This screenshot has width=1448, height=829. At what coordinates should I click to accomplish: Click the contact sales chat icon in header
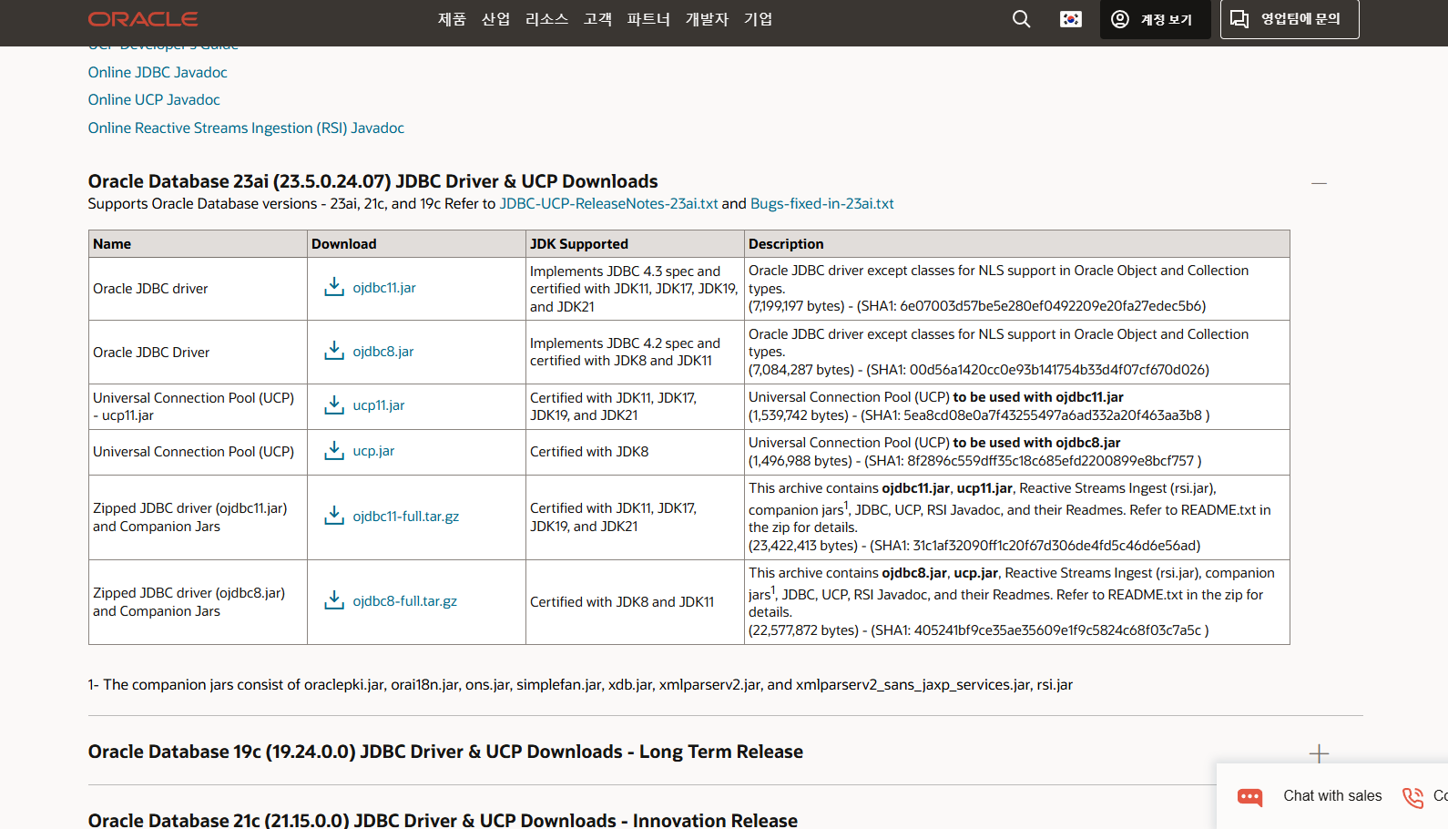[x=1239, y=19]
